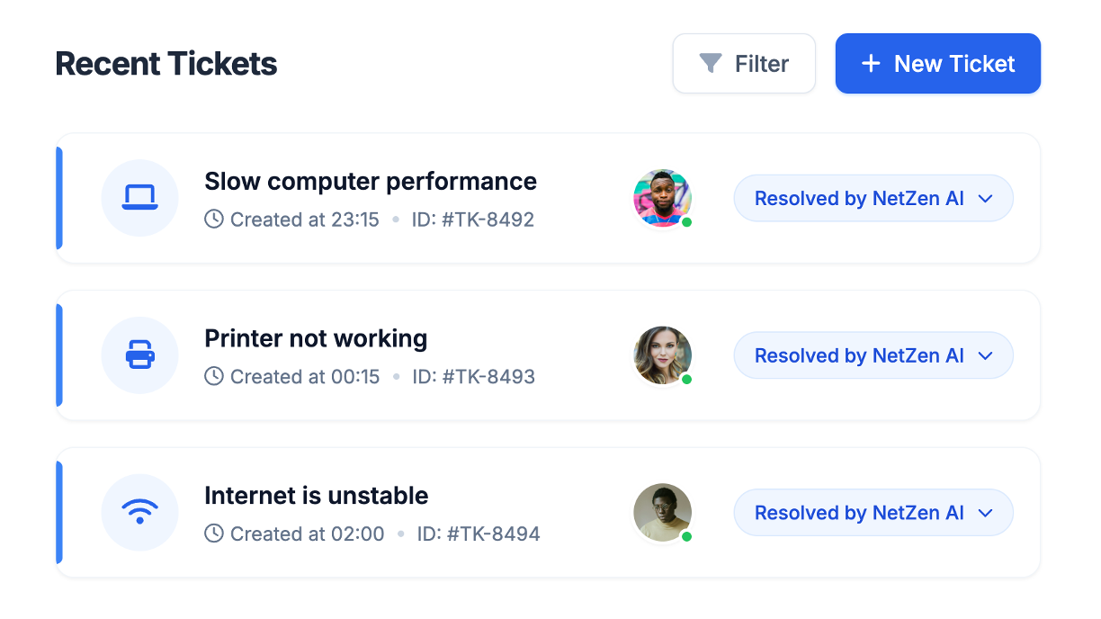The image size is (1101, 619).
Task: Expand the Resolved by NetZen AI status for TK-8492
Action: point(984,198)
